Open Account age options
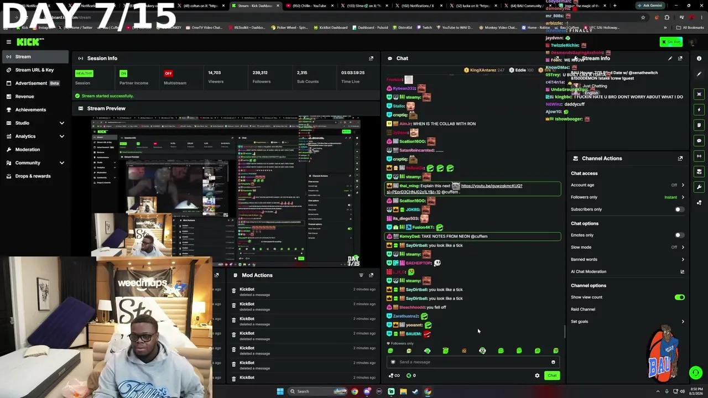708x398 pixels. (627, 185)
